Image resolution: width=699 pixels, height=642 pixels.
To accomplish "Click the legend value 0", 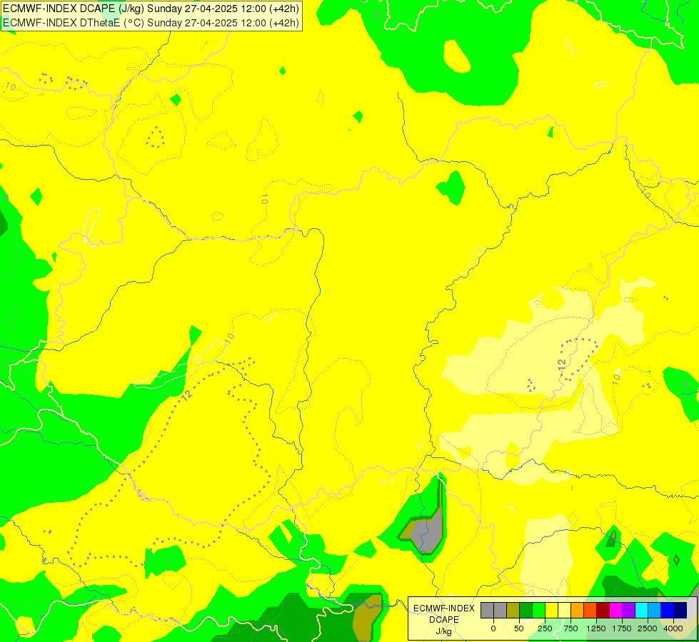I will [x=493, y=628].
